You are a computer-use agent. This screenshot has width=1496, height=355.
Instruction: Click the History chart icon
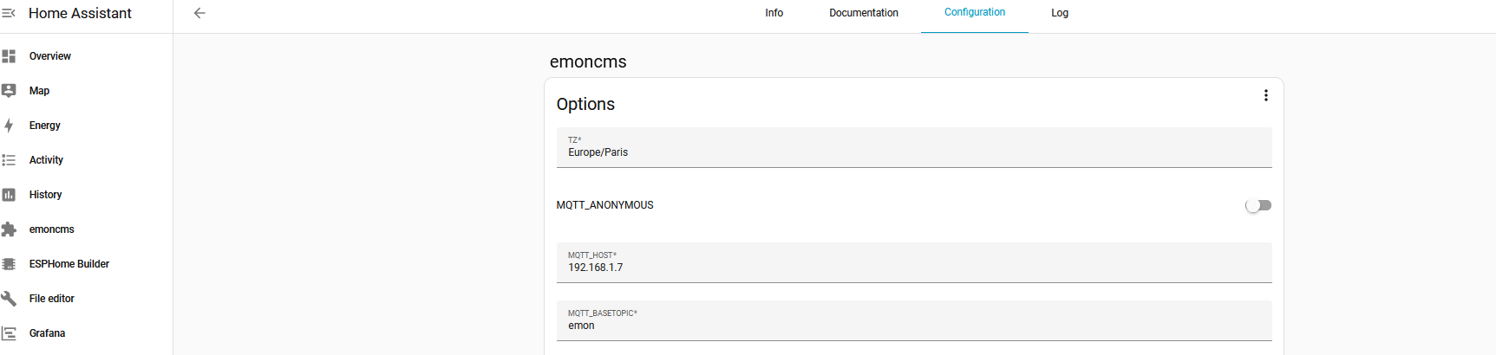click(9, 195)
